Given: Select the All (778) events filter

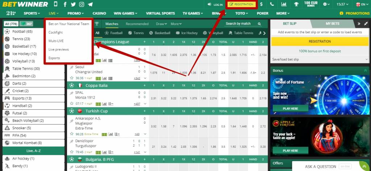Looking at the screenshot, I should (x=11, y=24).
